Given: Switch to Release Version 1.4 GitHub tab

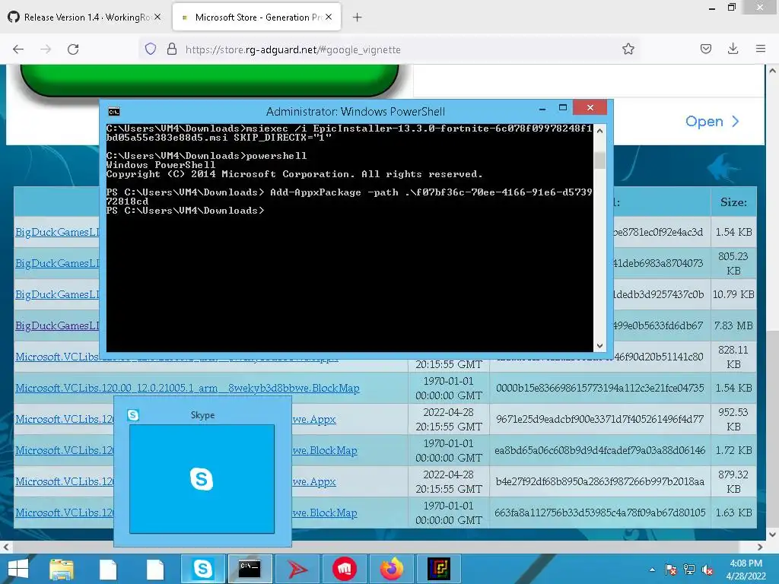Looking at the screenshot, I should click(x=84, y=17).
